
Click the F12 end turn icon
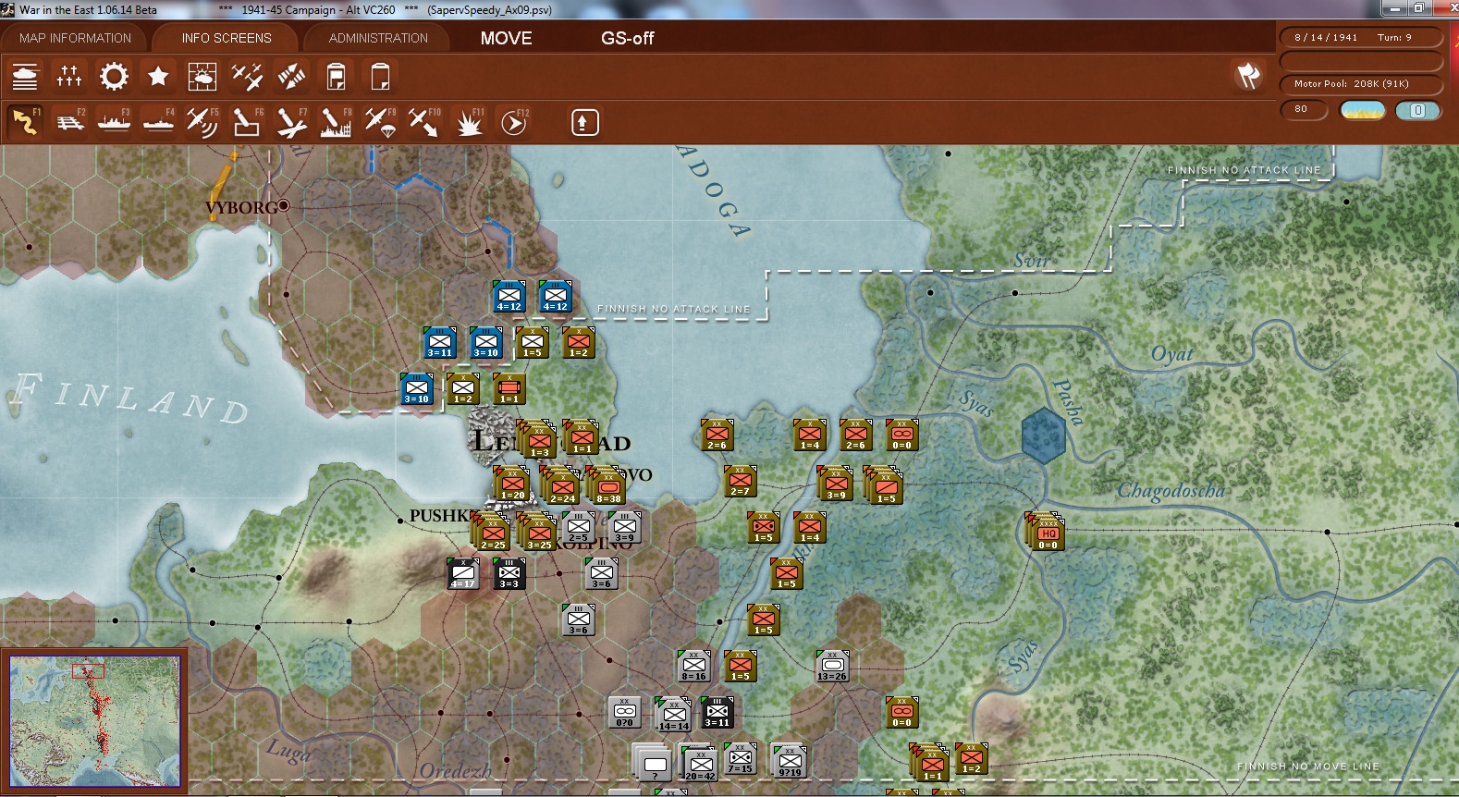pyautogui.click(x=513, y=122)
